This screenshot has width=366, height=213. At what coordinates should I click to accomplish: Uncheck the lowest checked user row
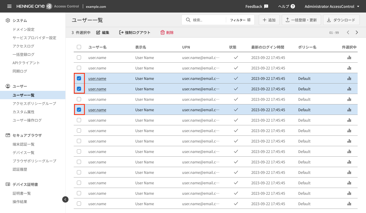[79, 110]
